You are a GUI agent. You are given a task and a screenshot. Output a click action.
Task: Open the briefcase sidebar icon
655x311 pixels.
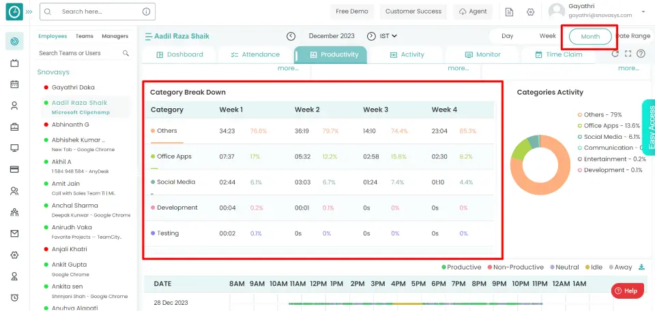coord(14,127)
